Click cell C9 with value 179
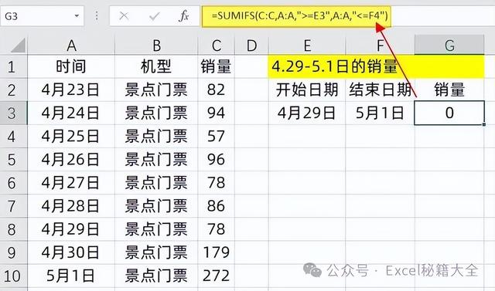This screenshot has width=495, height=291. pyautogui.click(x=217, y=252)
